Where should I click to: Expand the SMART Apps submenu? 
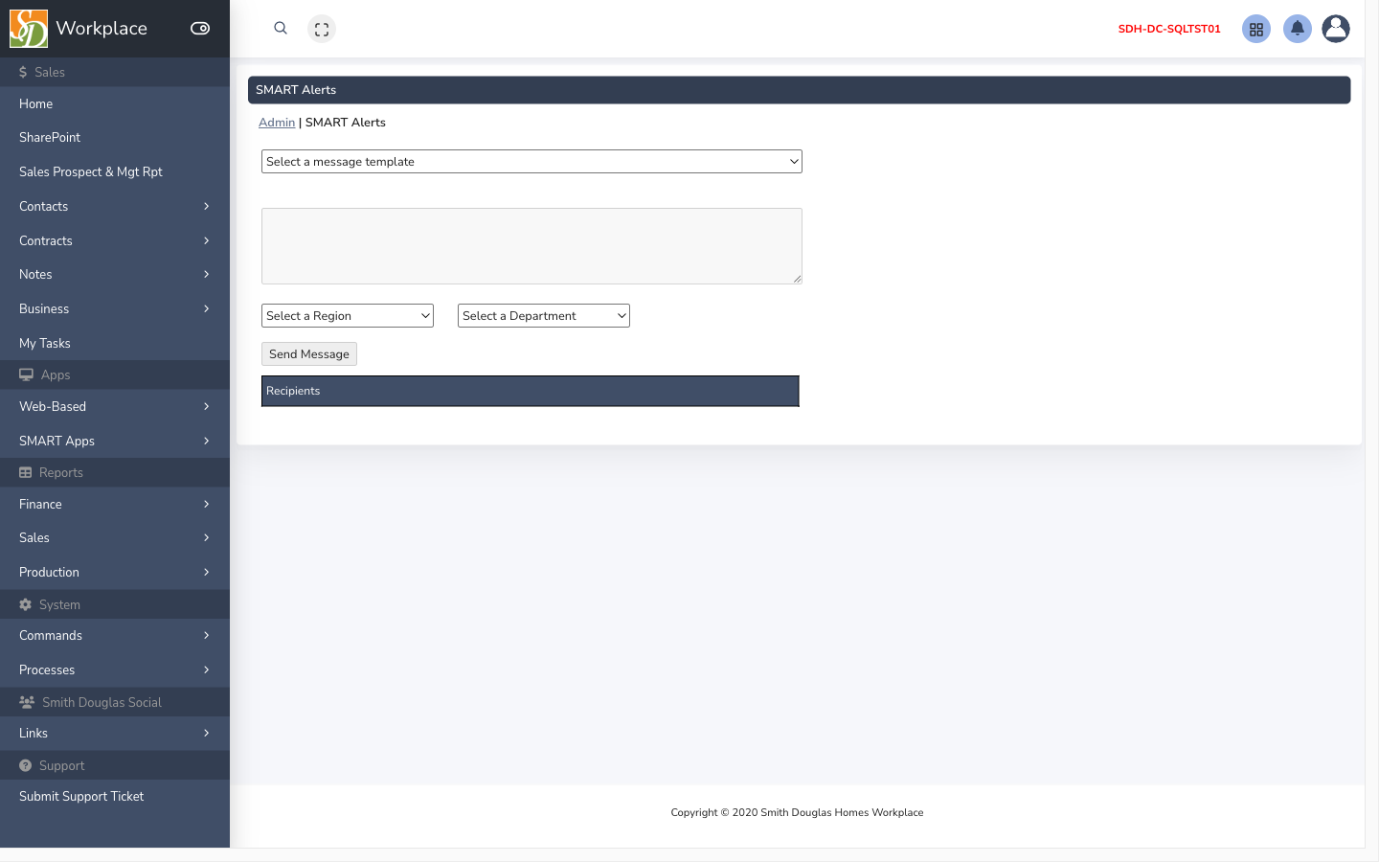click(x=115, y=441)
